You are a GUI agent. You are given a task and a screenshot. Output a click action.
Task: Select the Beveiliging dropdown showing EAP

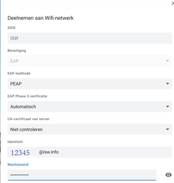(x=90, y=61)
